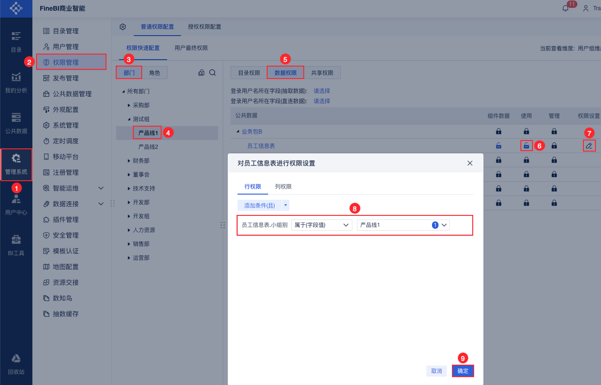Toggle 管理 lock for 业务包B

click(554, 131)
